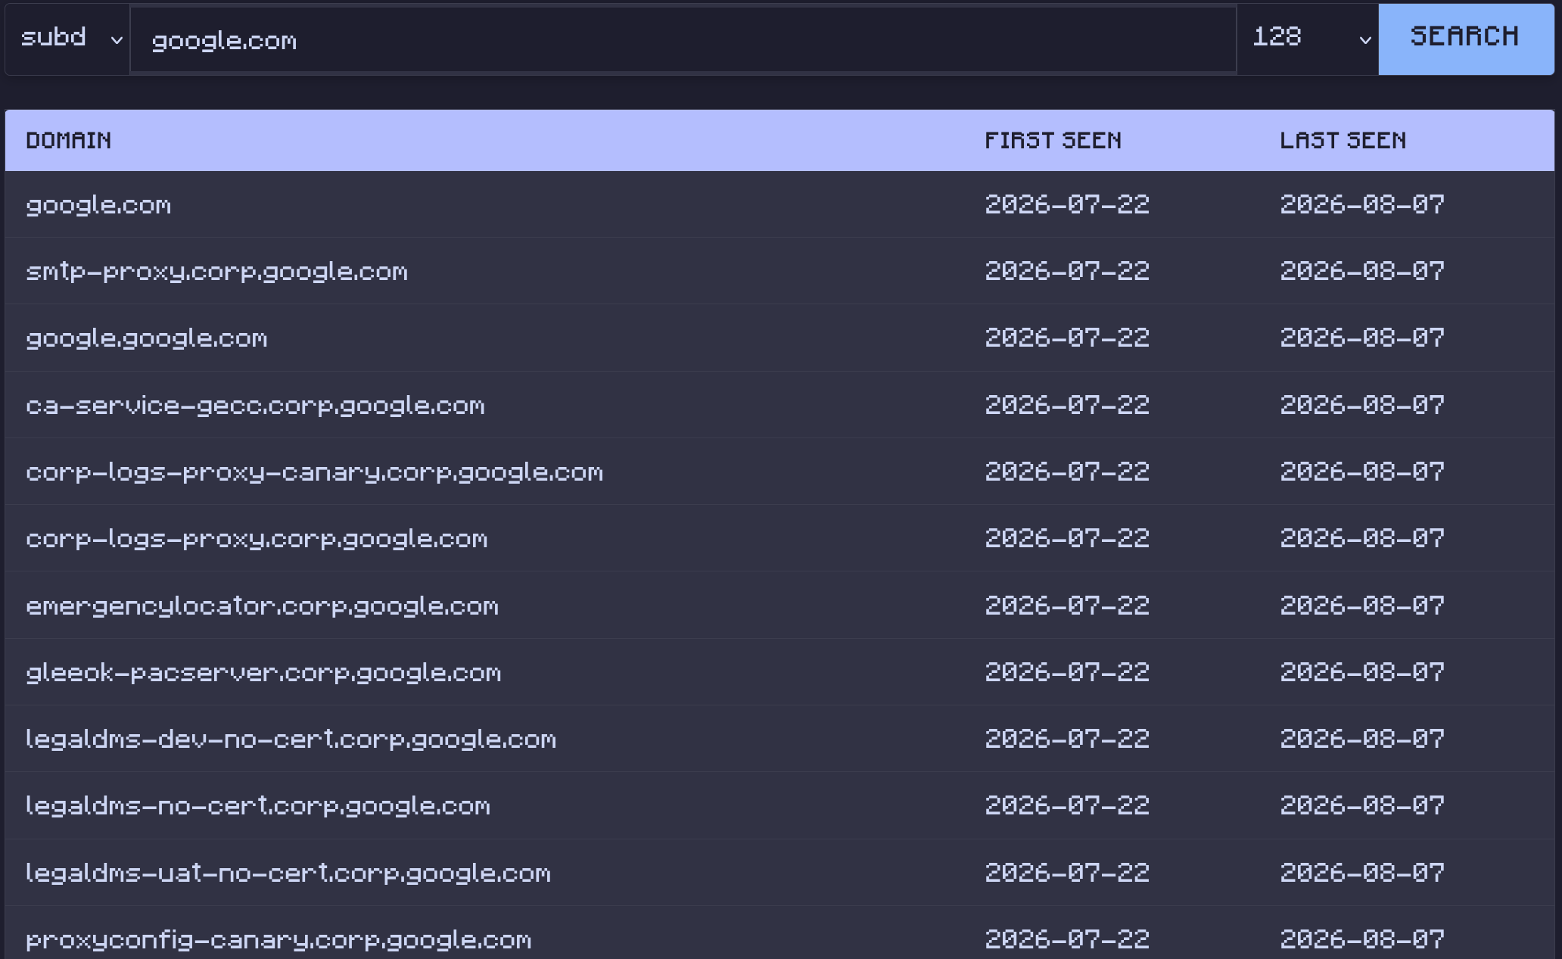Select corp-logs-proxy-canary.corp.google.com domain
The image size is (1562, 959).
click(315, 472)
